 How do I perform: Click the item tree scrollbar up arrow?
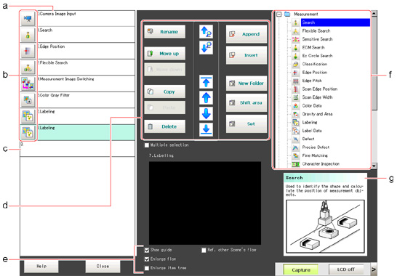point(374,13)
